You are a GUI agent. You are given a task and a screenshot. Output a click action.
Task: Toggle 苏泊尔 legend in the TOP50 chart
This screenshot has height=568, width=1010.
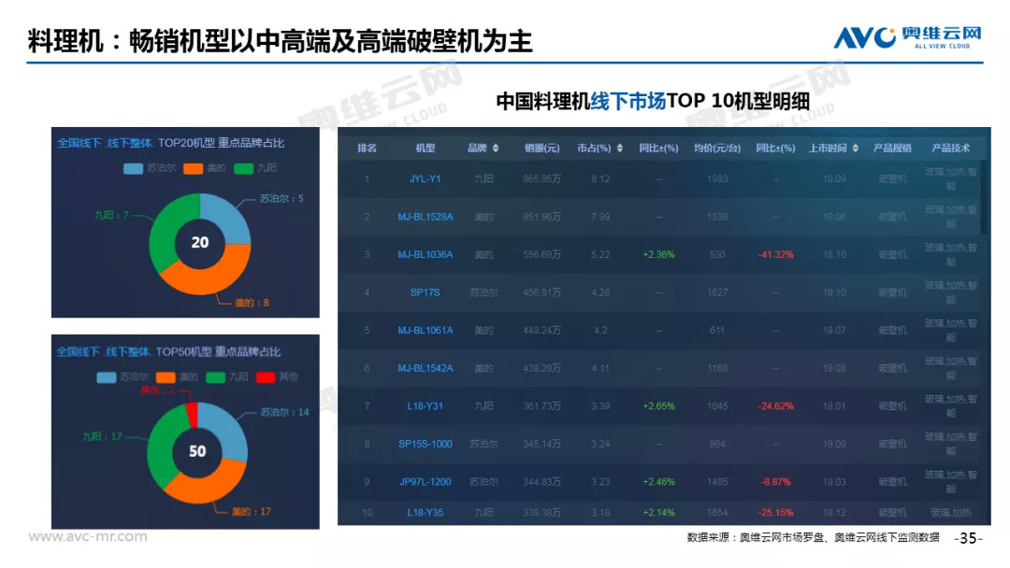[x=123, y=376]
